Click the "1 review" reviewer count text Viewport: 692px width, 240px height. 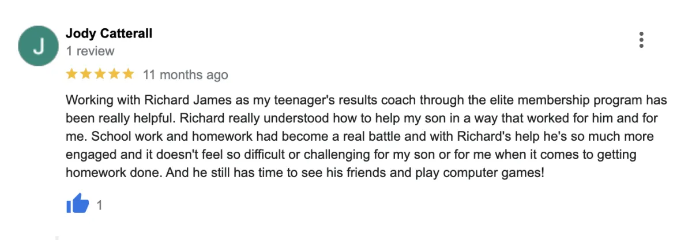[91, 51]
